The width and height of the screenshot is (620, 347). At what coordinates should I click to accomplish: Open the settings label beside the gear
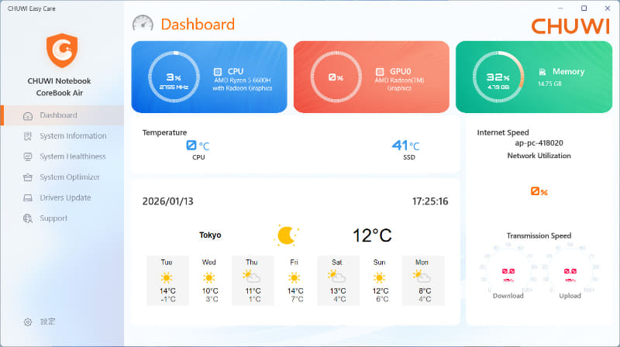(x=47, y=321)
